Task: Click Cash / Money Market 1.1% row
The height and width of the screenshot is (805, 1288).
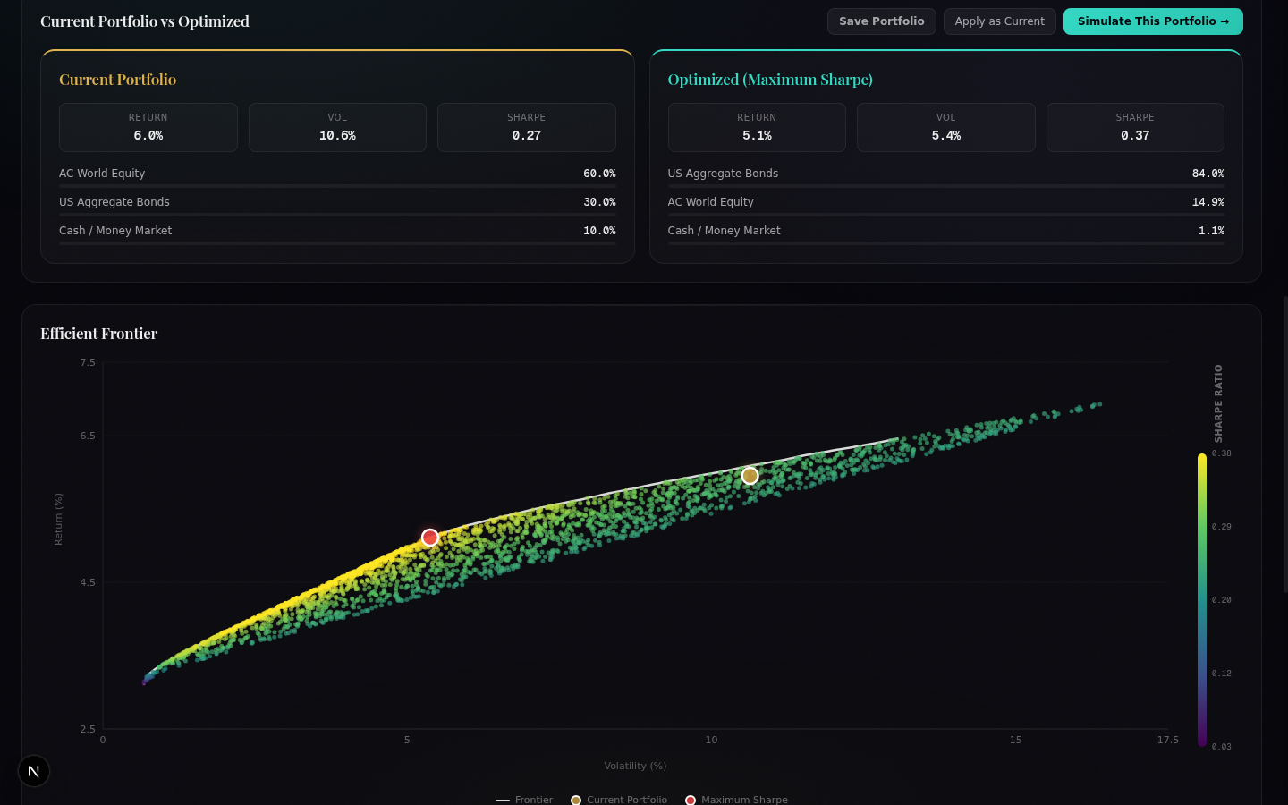Action: (945, 233)
